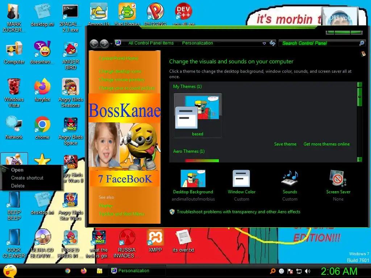Choose Create shortcut in context menu
This screenshot has height=278, width=371.
27,178
